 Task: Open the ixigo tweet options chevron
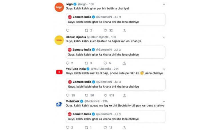[164, 4]
